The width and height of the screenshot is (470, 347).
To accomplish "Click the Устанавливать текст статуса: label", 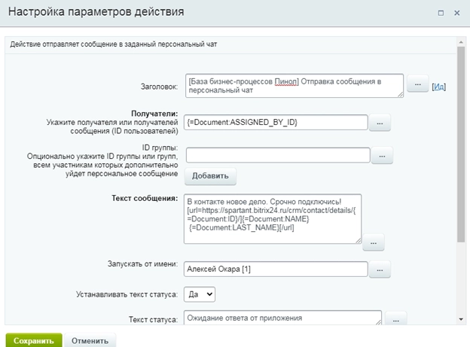I will click(127, 294).
